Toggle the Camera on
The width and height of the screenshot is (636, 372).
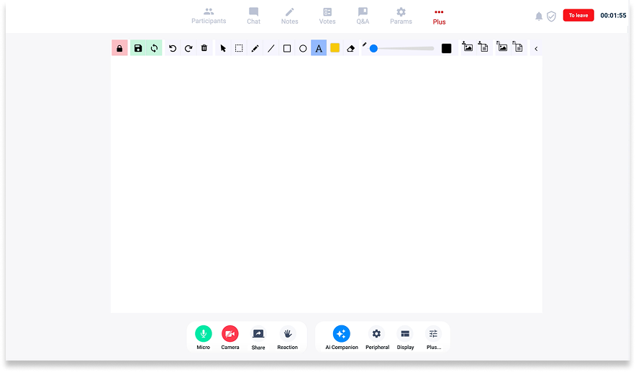point(230,334)
